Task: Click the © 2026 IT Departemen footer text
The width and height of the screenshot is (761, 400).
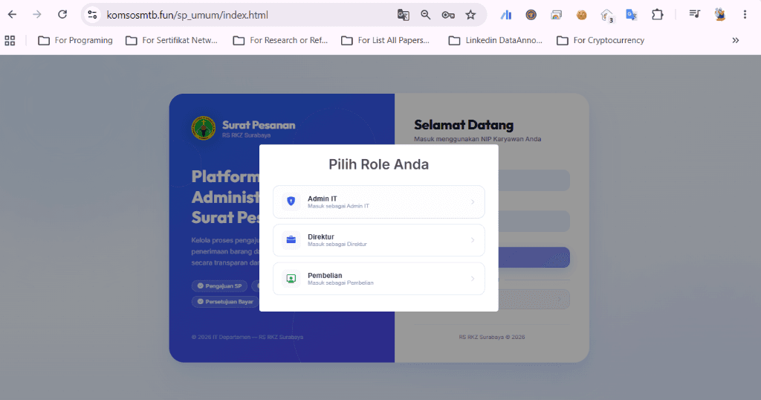Action: tap(247, 337)
